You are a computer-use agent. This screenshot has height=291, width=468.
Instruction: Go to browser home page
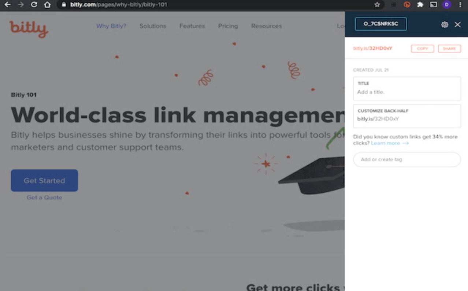coord(47,5)
